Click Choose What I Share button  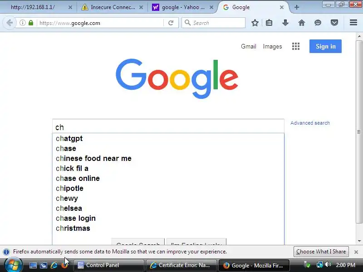(x=321, y=252)
